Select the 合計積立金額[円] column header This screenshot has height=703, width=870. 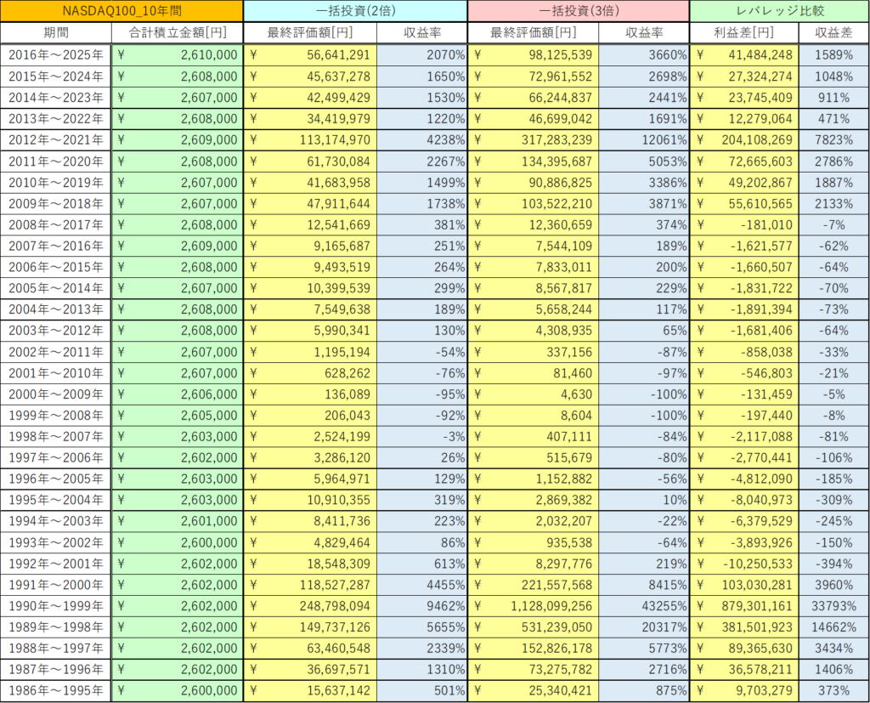pyautogui.click(x=177, y=33)
